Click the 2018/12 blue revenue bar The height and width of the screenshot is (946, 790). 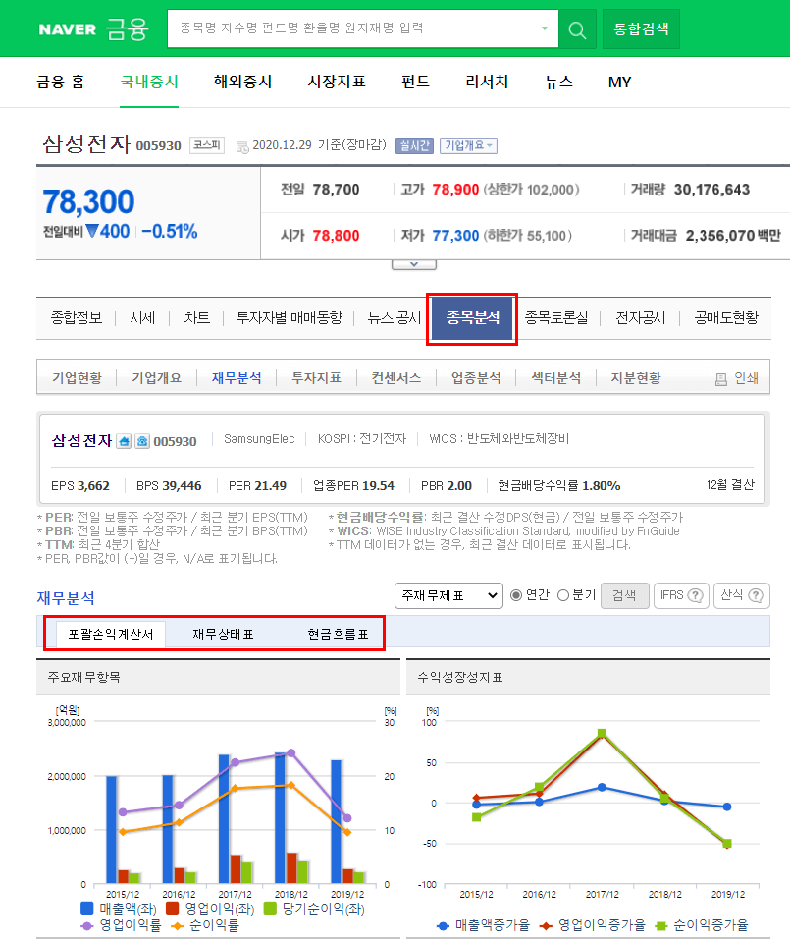pos(281,818)
